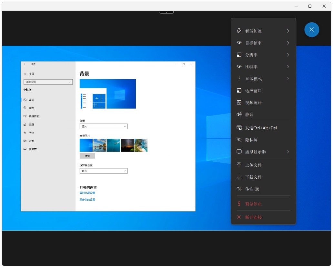Click the desktop background preview image

pyautogui.click(x=108, y=94)
